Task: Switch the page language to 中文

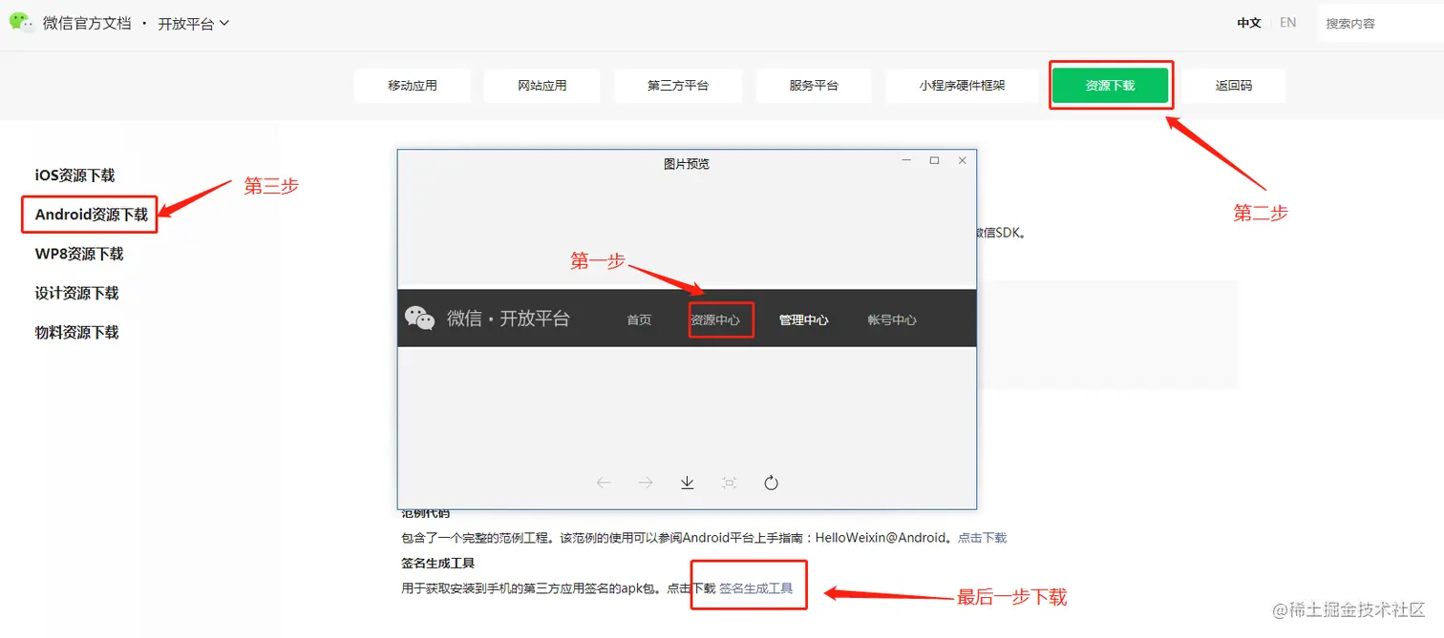Action: coord(1249,23)
